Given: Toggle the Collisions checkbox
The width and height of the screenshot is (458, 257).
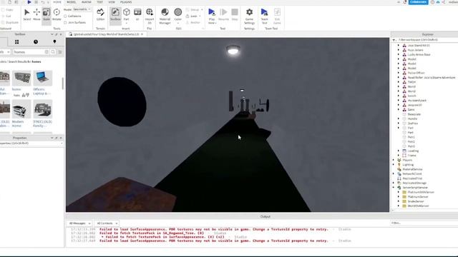Looking at the screenshot, I should click(65, 16).
